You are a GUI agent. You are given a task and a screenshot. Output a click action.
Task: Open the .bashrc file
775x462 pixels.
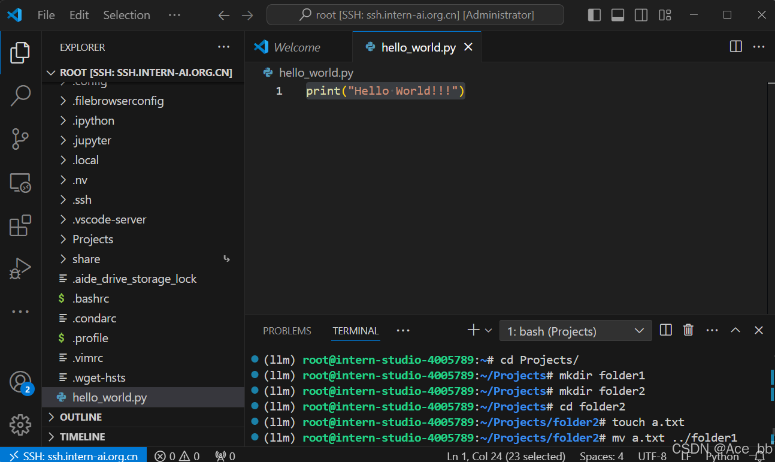click(x=143, y=298)
